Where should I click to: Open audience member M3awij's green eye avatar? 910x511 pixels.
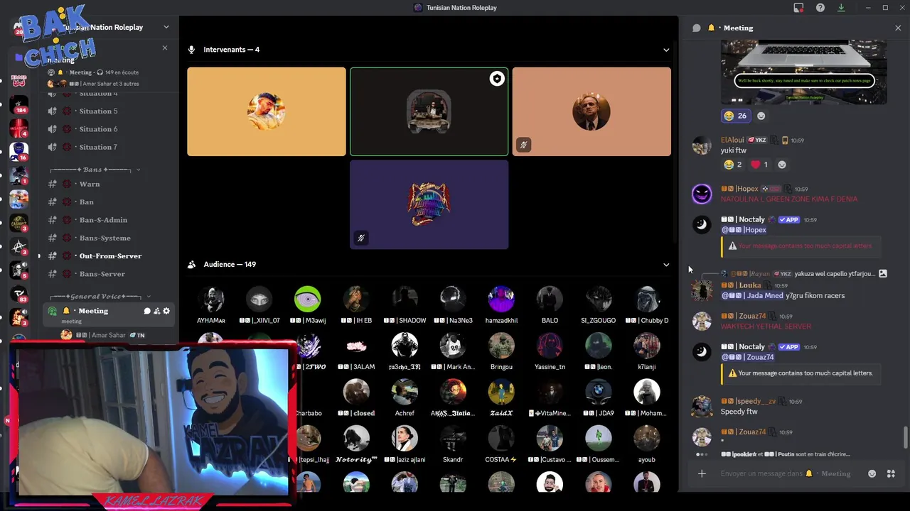point(308,299)
